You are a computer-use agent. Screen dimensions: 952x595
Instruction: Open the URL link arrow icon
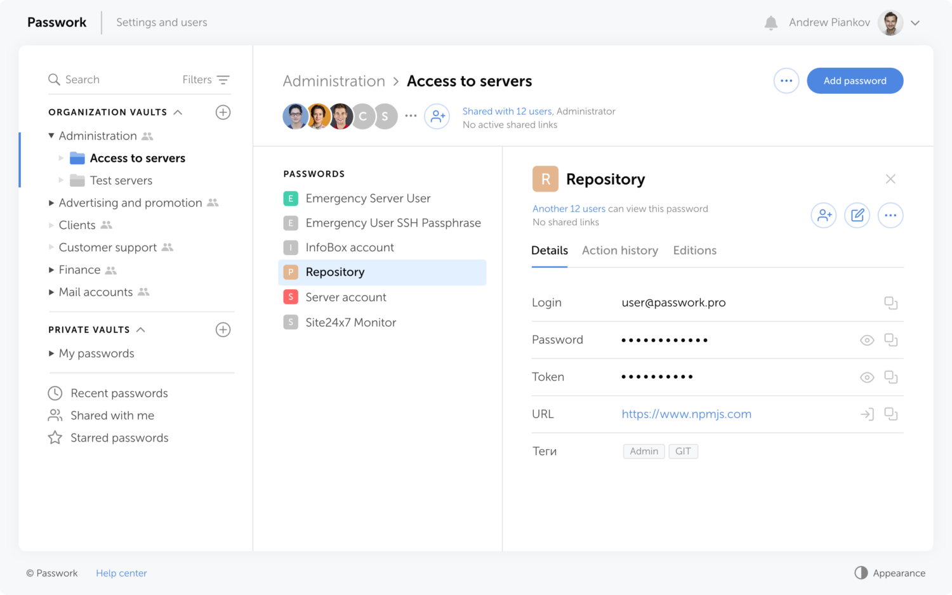tap(866, 414)
